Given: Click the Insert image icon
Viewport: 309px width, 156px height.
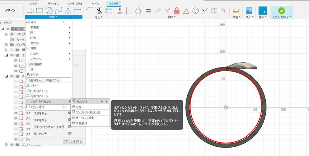Looking at the screenshot, I should pos(249,11).
